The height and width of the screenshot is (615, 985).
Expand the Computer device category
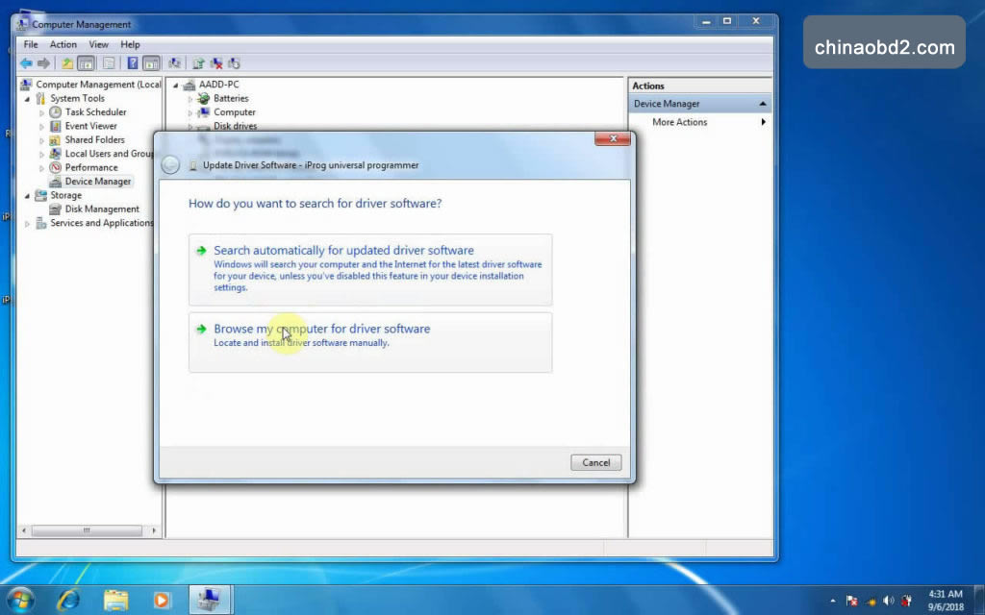pyautogui.click(x=190, y=112)
